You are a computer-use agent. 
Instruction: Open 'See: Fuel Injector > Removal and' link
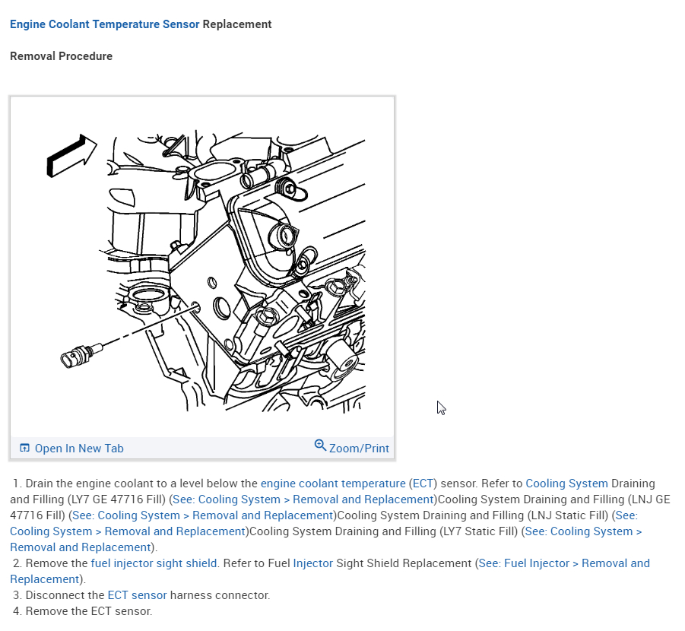pyautogui.click(x=564, y=563)
